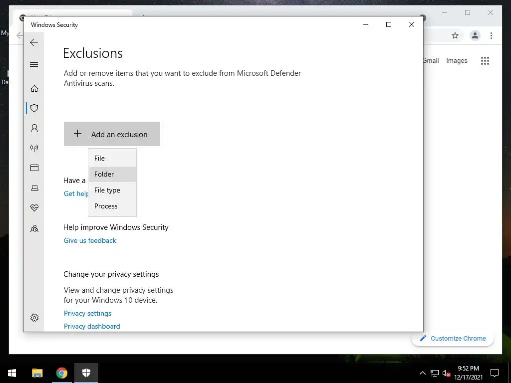
Task: Maximize the Windows Security window
Action: coord(388,24)
